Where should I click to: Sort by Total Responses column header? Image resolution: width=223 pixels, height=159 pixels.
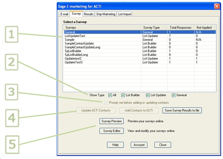(x=180, y=27)
